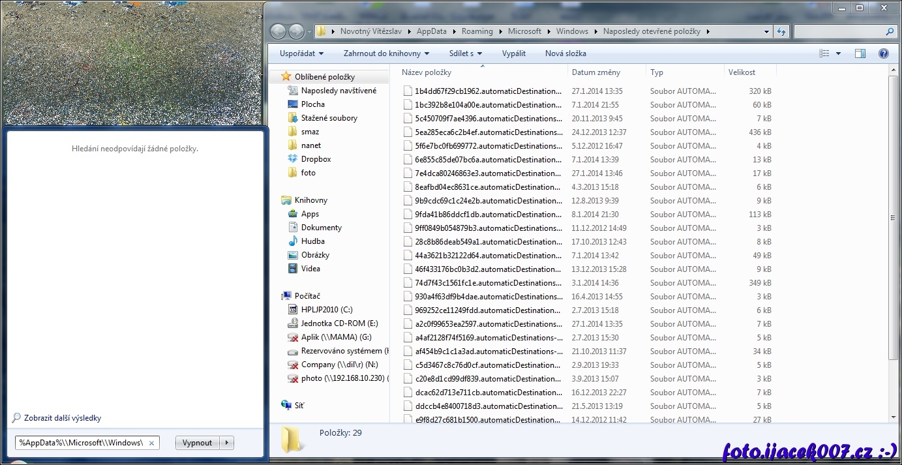902x465 pixels.
Task: Click Zobrazit další výsledky link
Action: tap(62, 418)
